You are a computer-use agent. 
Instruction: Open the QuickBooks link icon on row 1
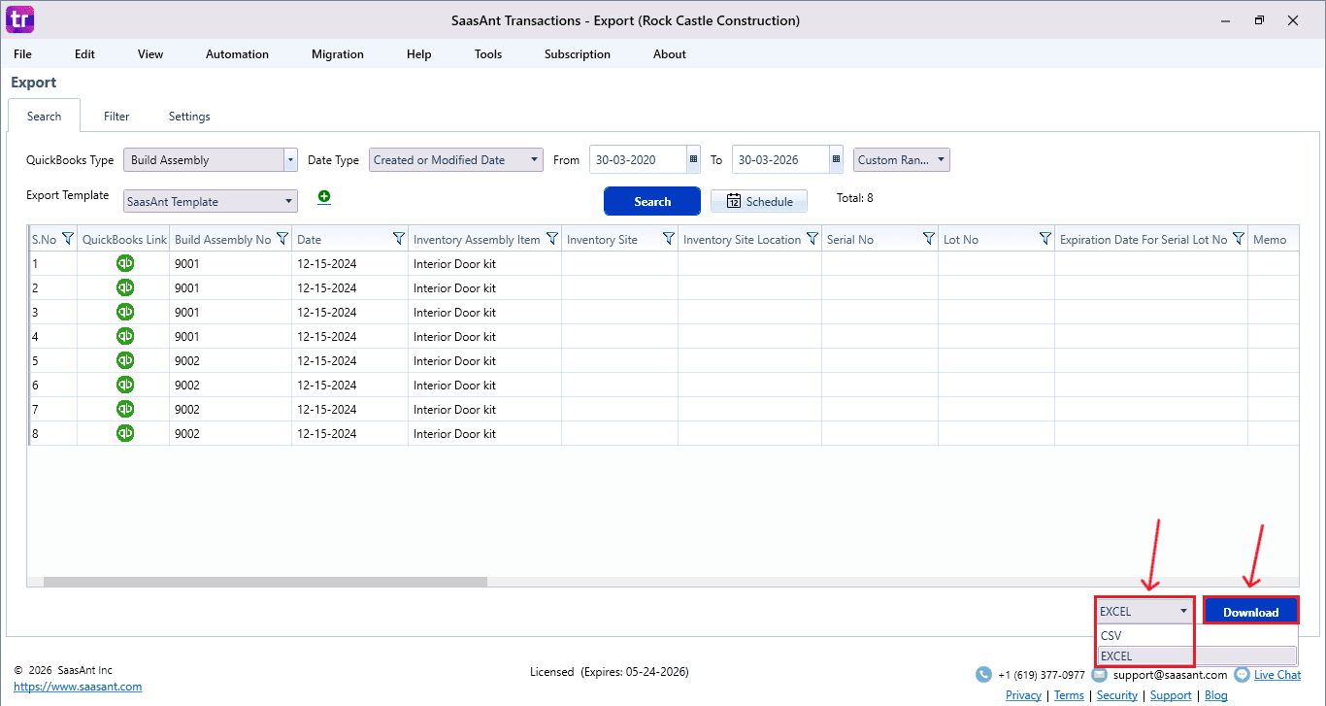[124, 263]
